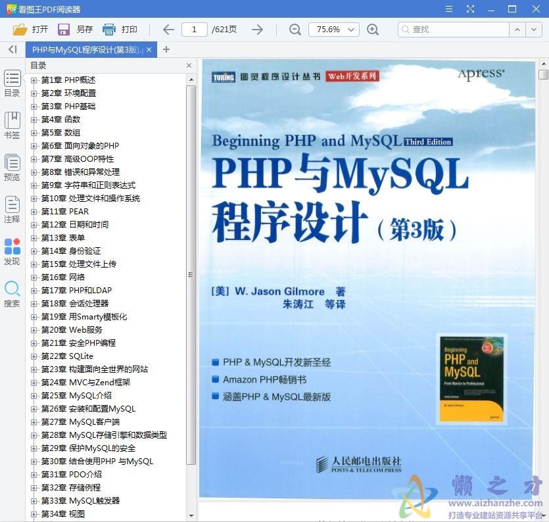Image resolution: width=549 pixels, height=522 pixels.
Task: Toggle fullscreen with the expand arrows icon
Action: (470, 9)
